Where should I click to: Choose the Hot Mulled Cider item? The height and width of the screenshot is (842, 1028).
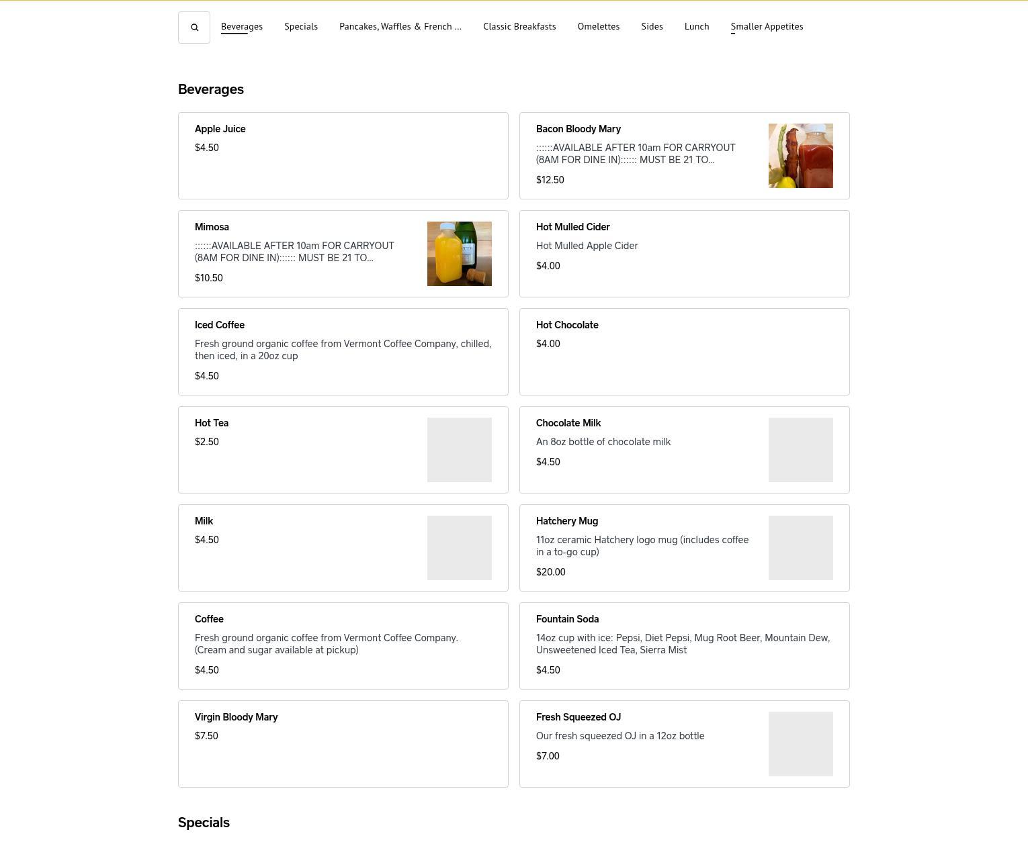point(684,254)
